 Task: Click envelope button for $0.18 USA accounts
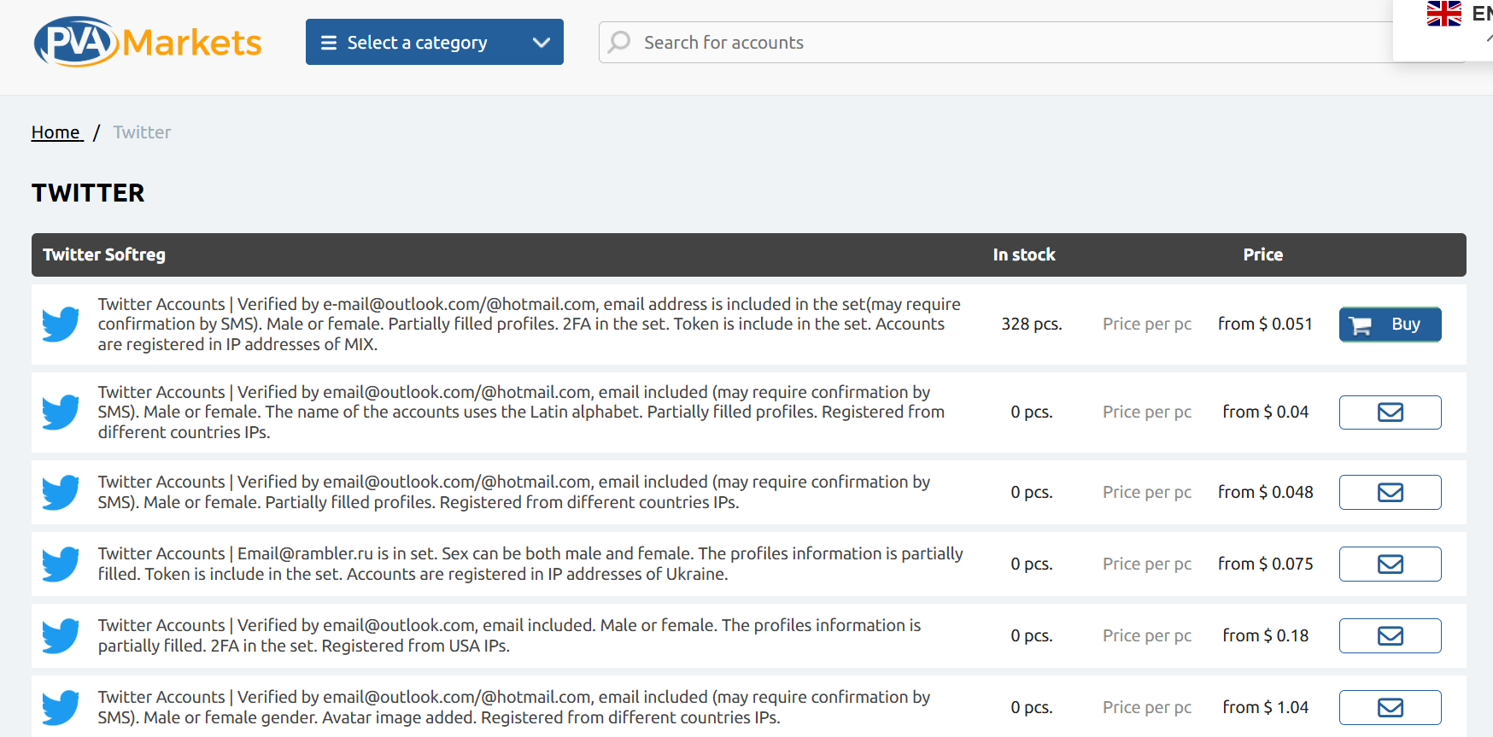(1390, 635)
